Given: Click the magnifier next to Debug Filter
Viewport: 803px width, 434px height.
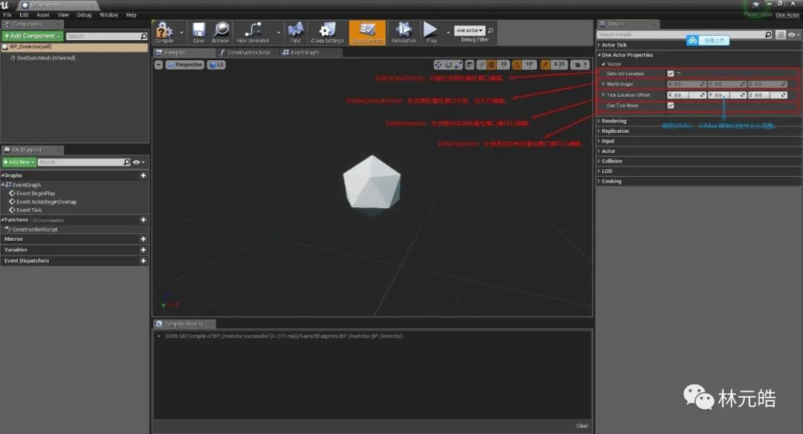Looking at the screenshot, I should coord(491,30).
